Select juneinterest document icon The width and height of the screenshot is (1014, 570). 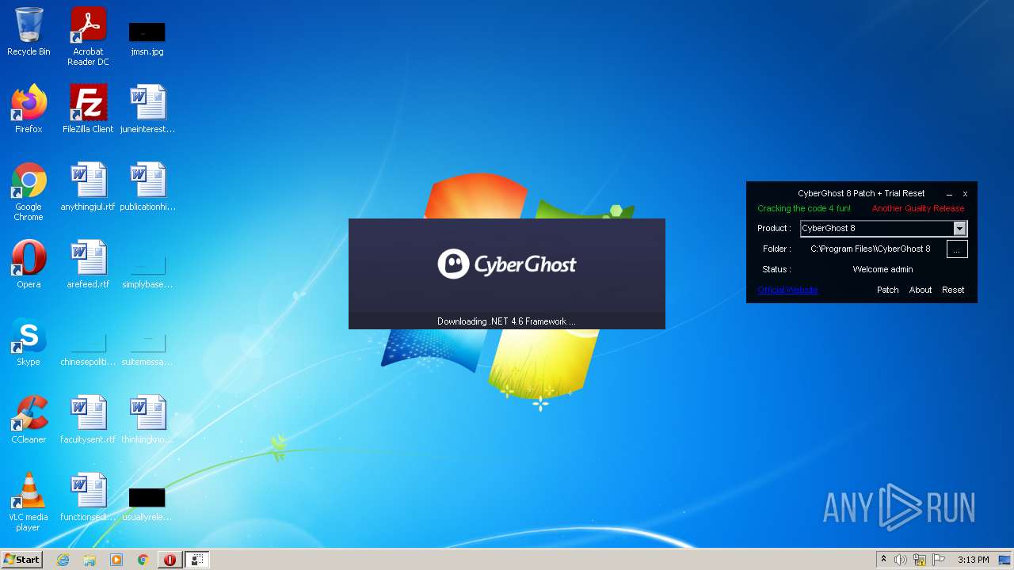[147, 108]
